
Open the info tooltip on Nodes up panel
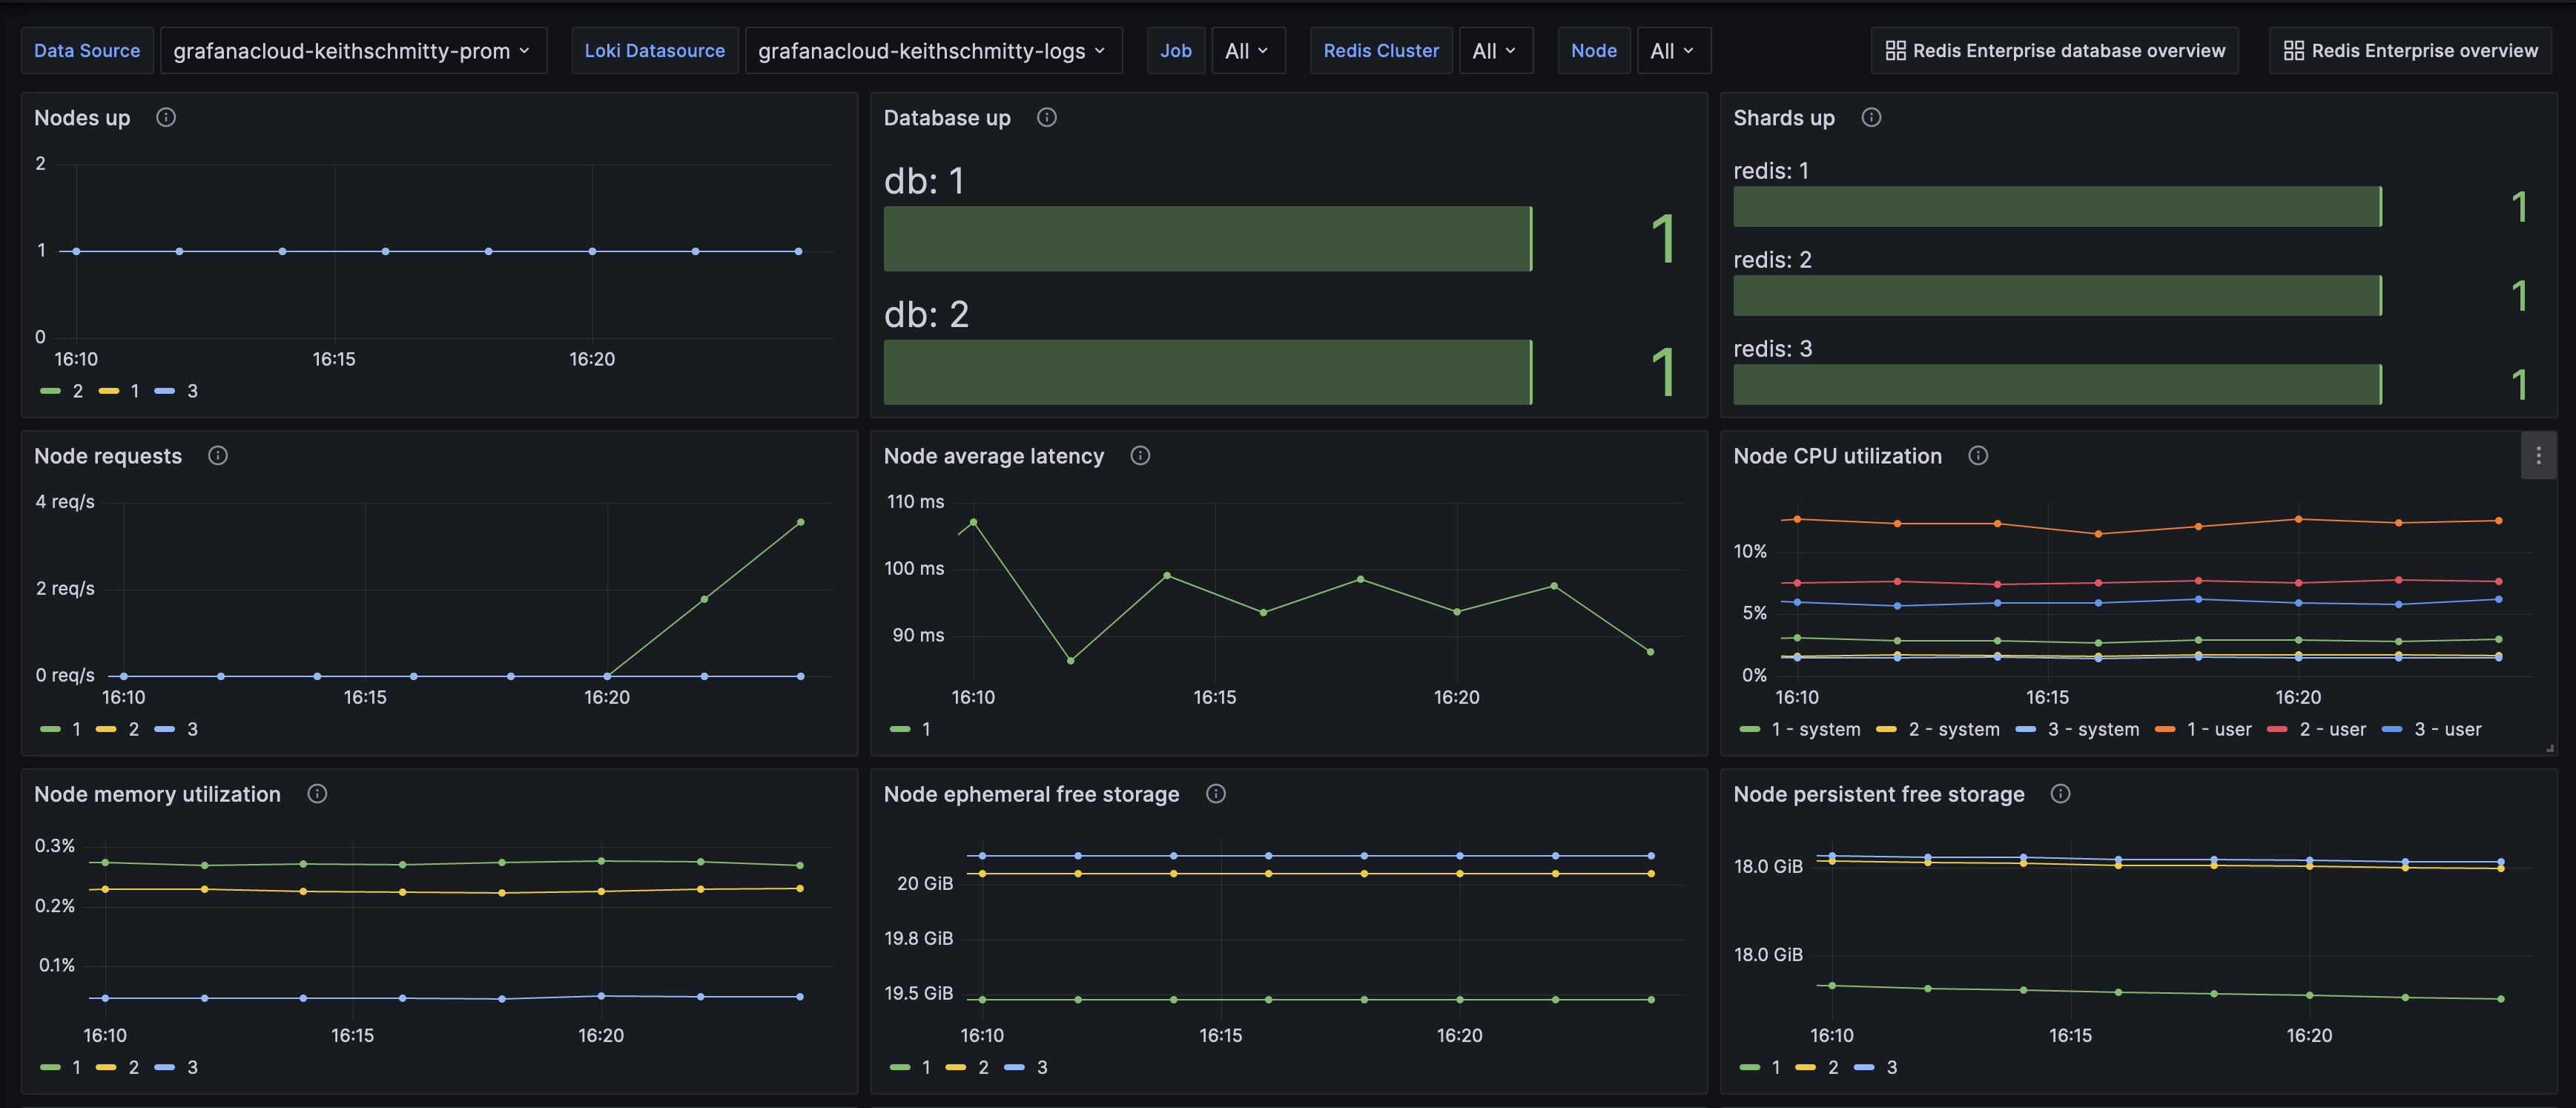pos(165,117)
